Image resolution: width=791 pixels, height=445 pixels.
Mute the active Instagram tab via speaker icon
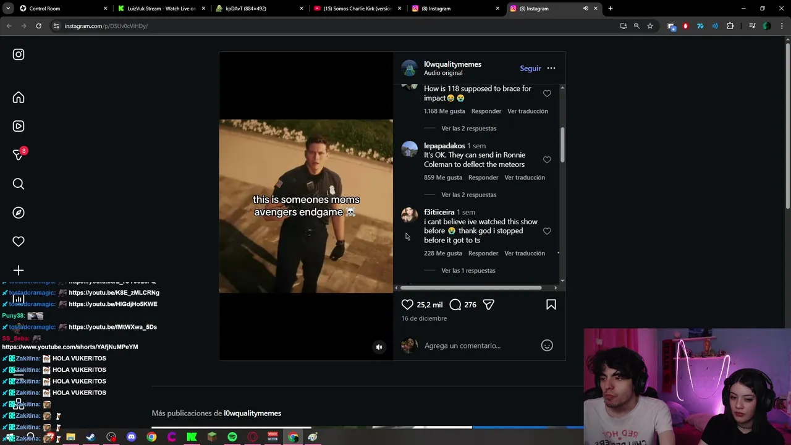pos(585,9)
